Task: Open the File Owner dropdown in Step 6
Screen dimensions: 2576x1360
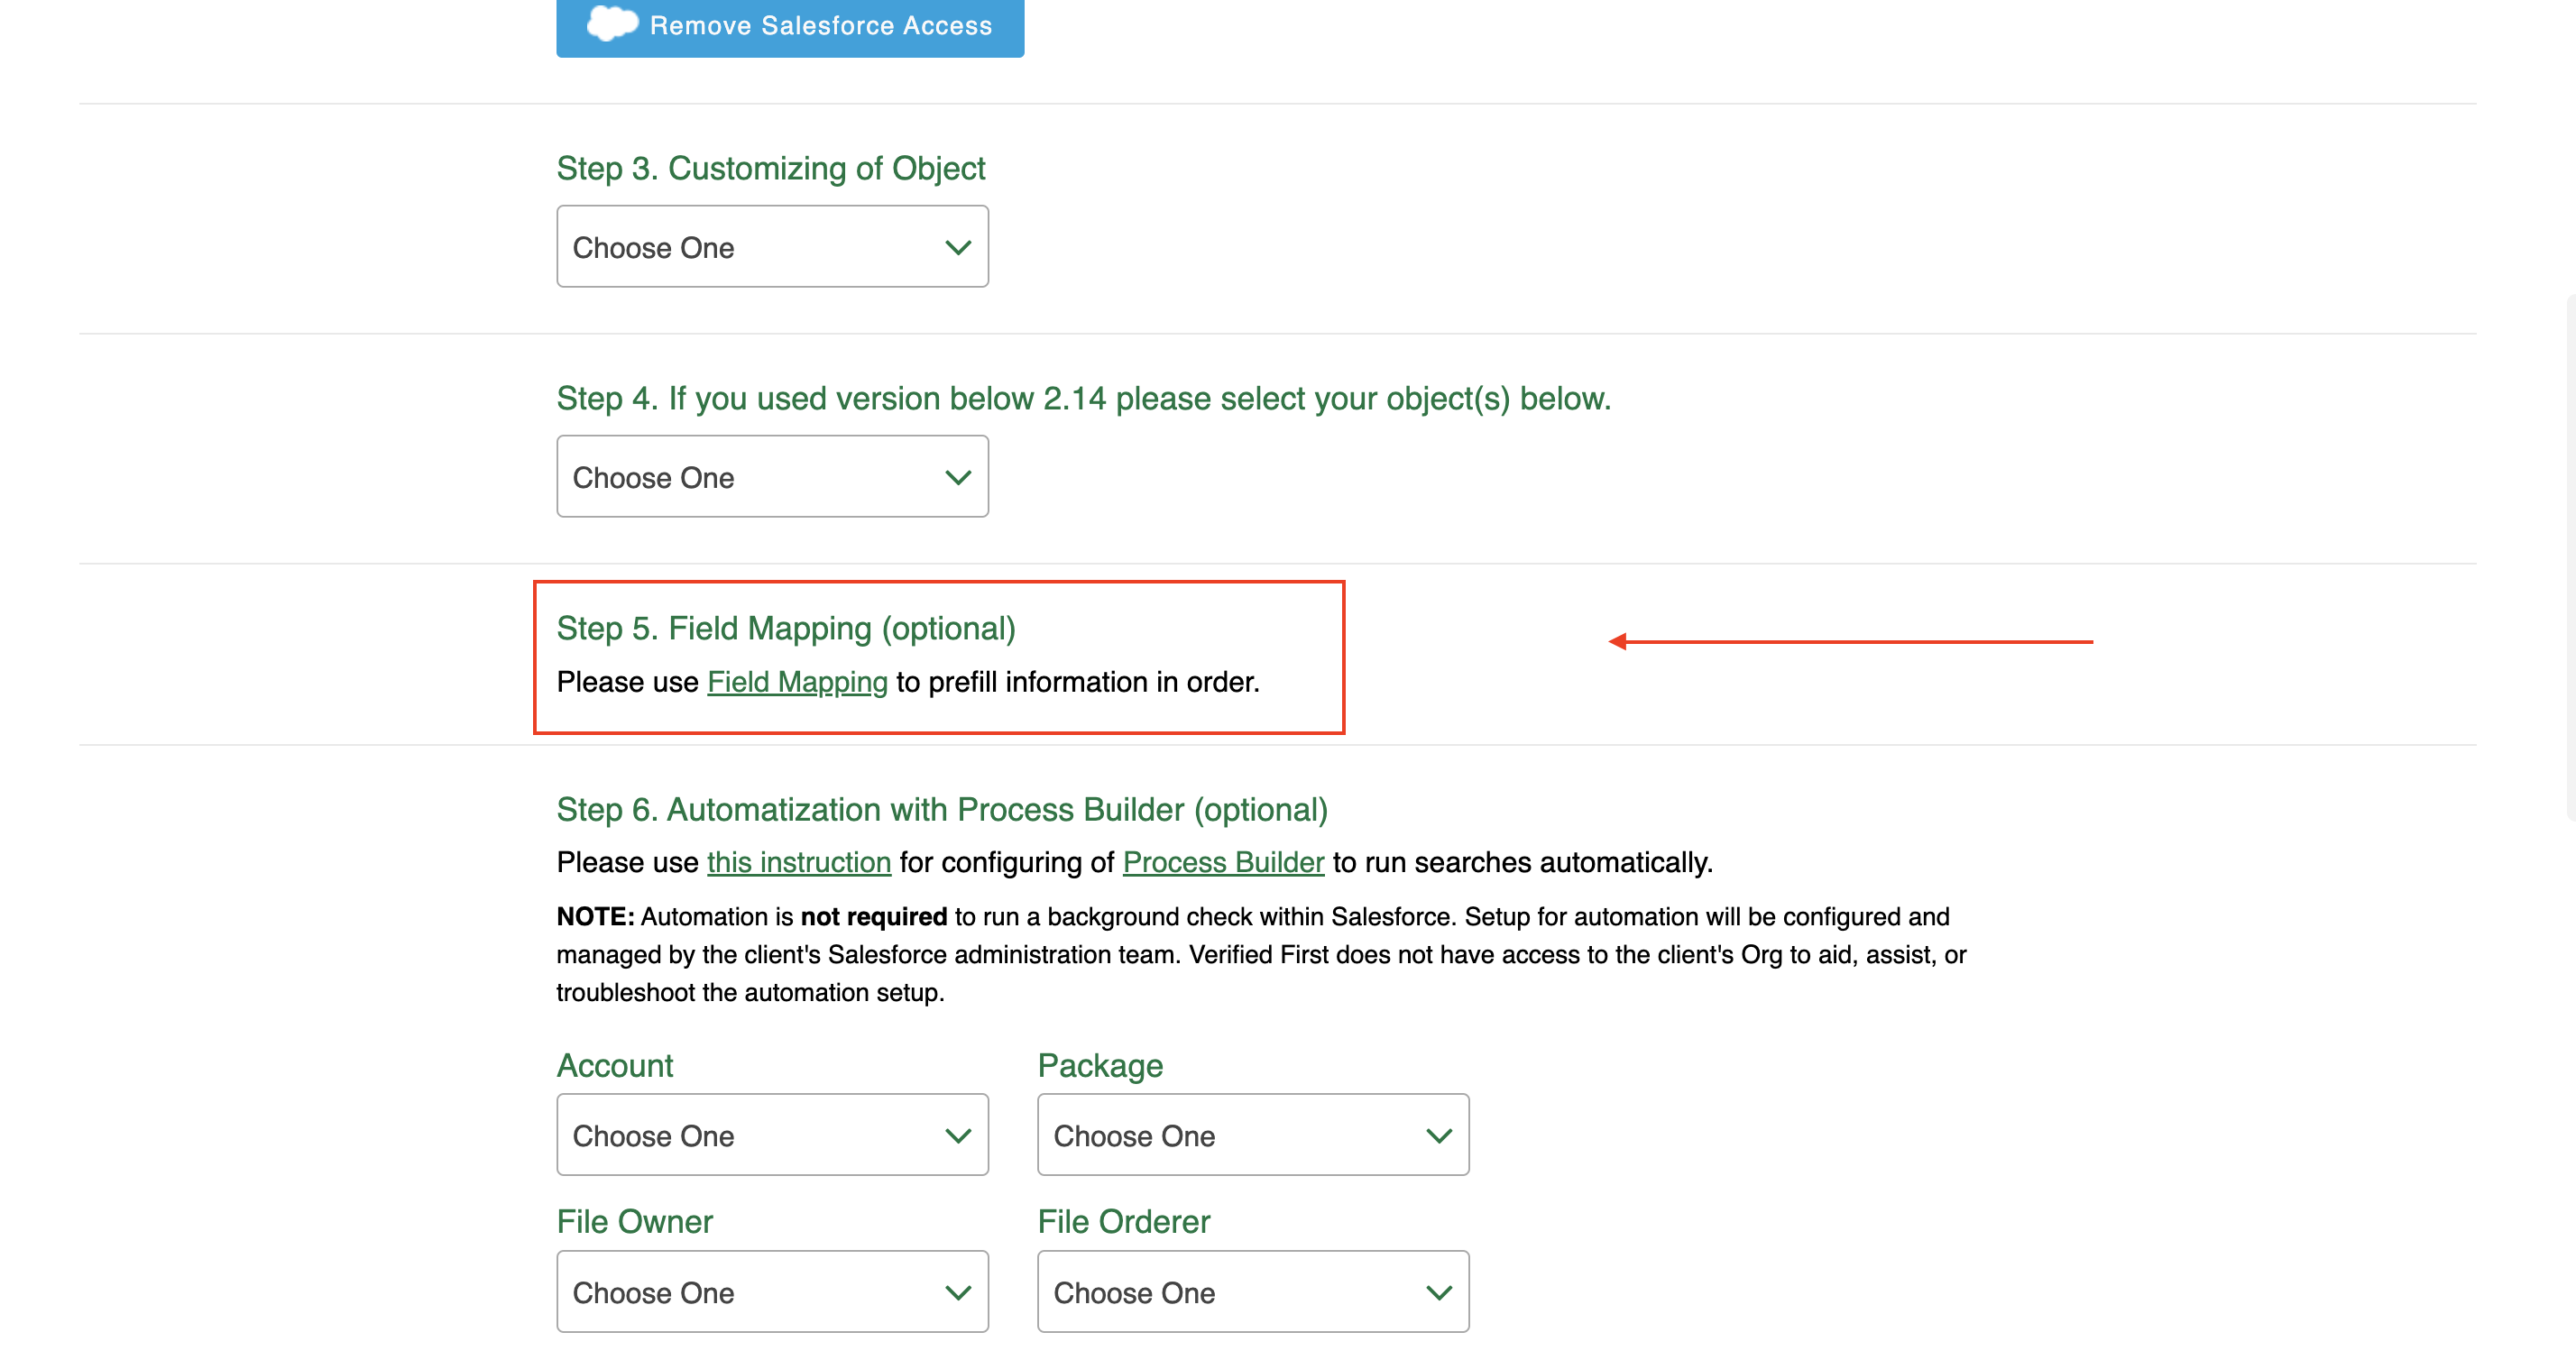Action: point(772,1291)
